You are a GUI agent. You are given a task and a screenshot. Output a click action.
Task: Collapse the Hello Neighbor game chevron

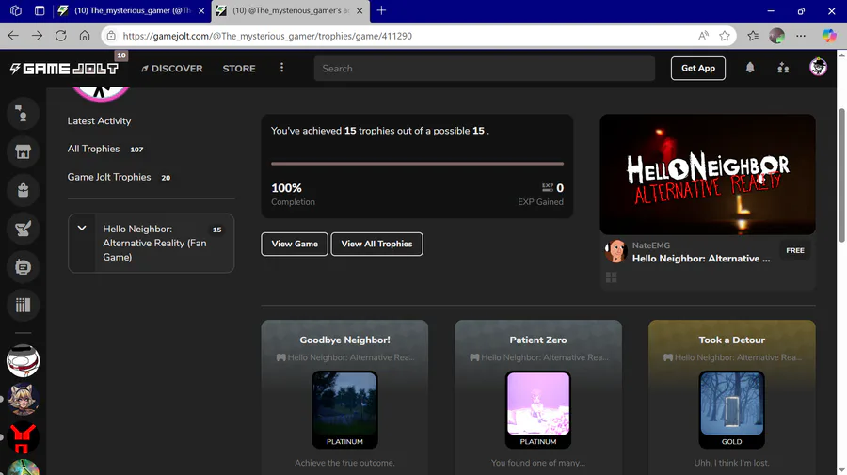82,229
